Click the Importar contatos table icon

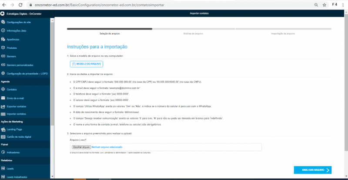(x=3, y=114)
